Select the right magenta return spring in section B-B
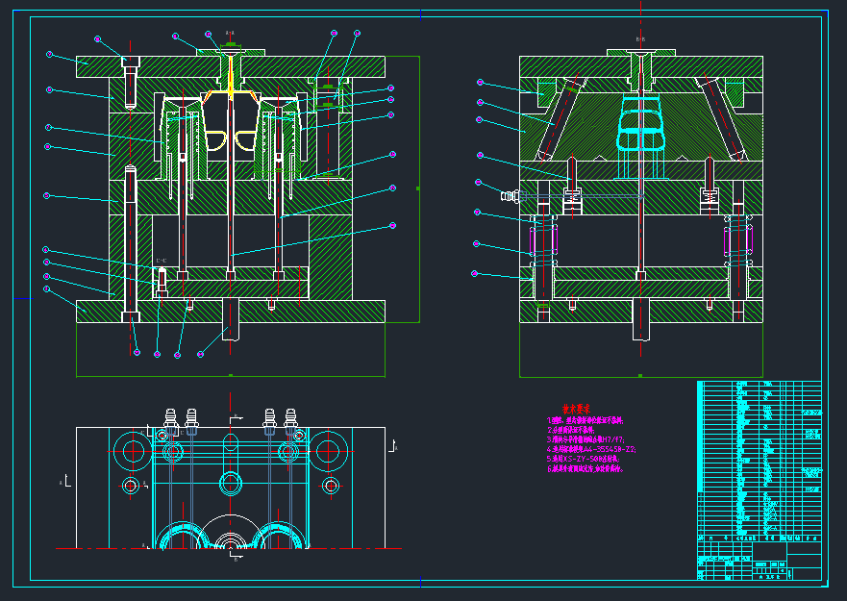This screenshot has height=601, width=847. coord(738,240)
